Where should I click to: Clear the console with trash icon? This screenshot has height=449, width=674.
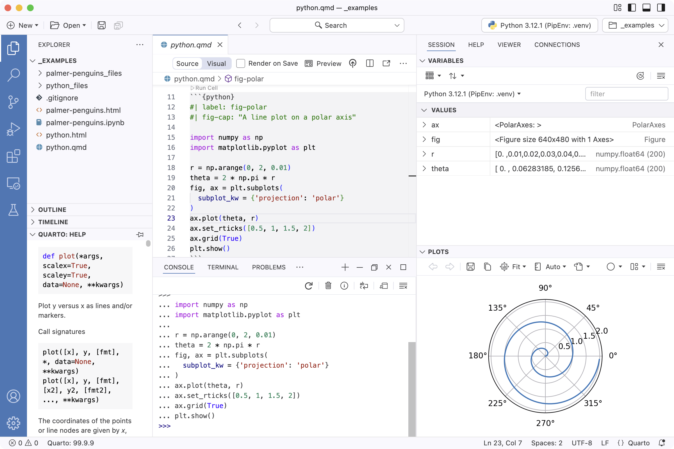[x=328, y=285]
